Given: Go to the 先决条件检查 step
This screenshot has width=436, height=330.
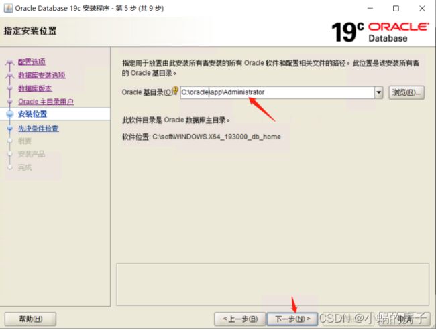Looking at the screenshot, I should tap(38, 129).
